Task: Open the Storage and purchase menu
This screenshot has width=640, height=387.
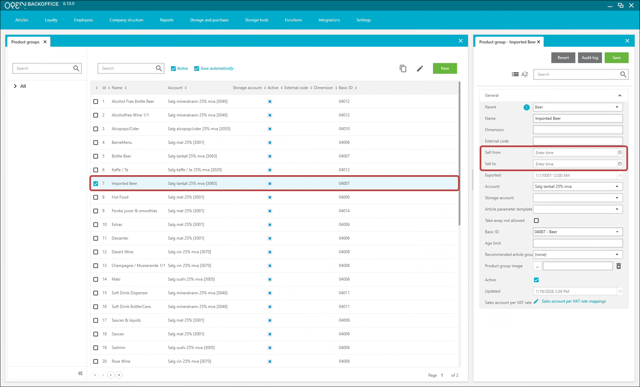Action: (x=209, y=20)
